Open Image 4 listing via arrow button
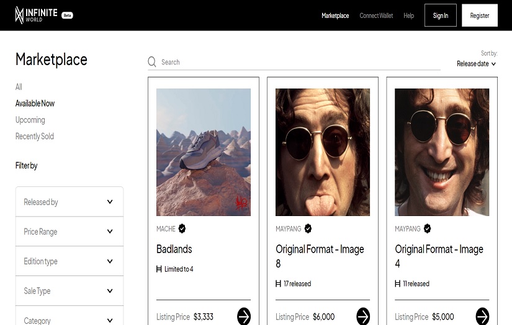The image size is (512, 325). click(x=482, y=316)
